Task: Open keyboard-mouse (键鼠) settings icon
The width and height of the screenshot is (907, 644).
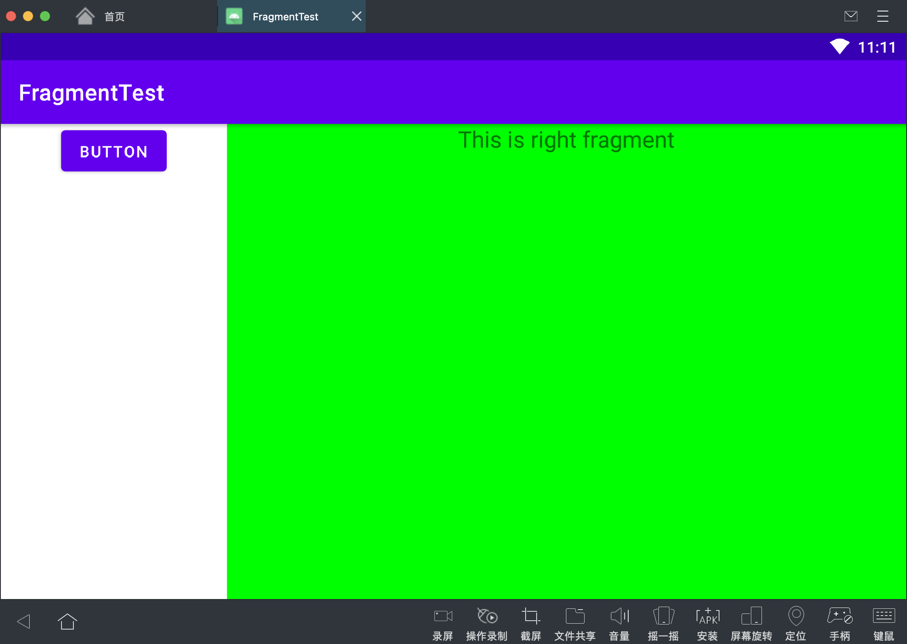Action: click(x=884, y=616)
